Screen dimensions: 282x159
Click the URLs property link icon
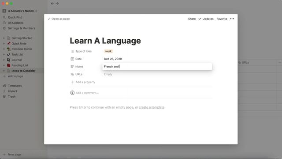[72, 74]
